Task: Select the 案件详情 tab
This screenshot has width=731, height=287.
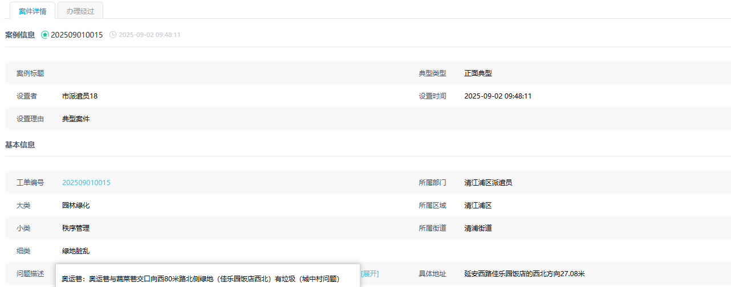Action: (x=33, y=11)
